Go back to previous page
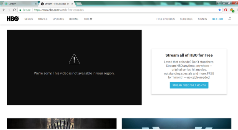 4,10
